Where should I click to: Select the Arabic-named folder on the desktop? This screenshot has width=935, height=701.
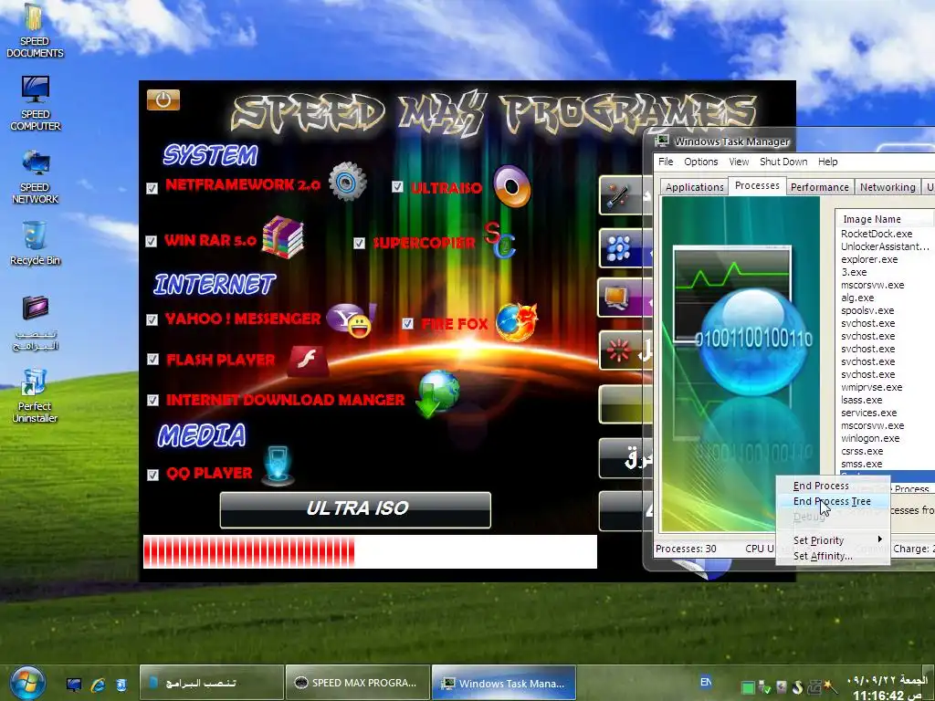point(36,323)
